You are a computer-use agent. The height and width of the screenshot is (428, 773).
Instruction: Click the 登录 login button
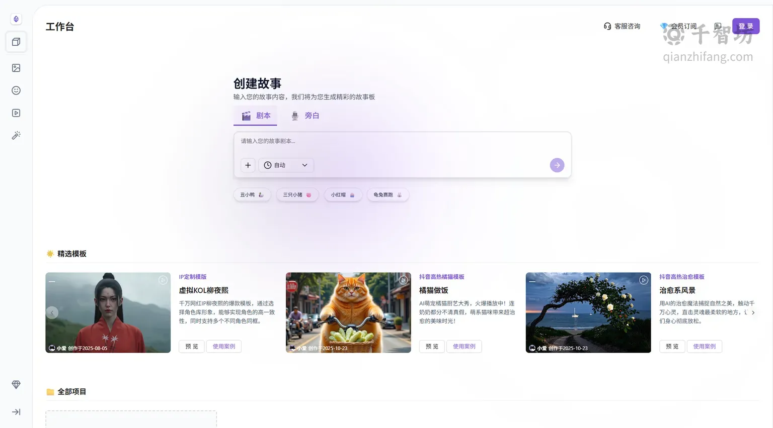pyautogui.click(x=746, y=26)
